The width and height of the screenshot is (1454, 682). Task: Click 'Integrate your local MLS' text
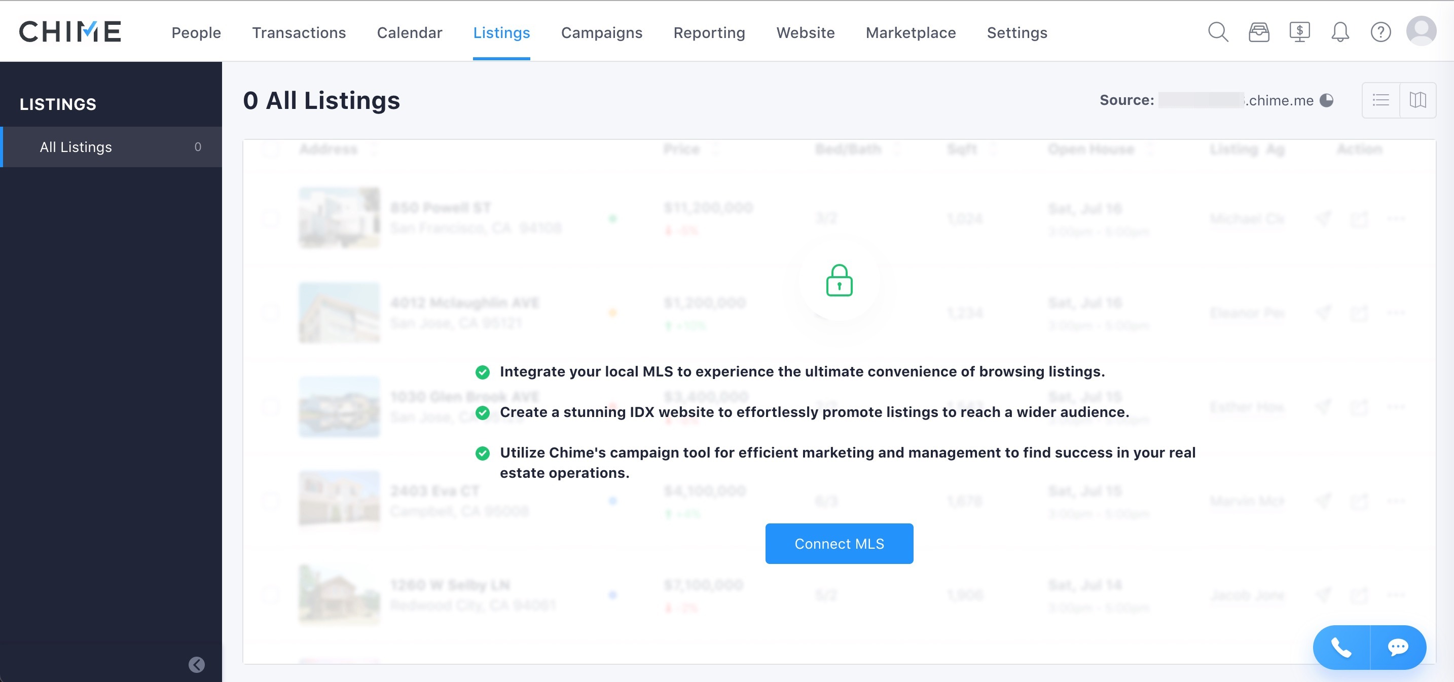802,371
